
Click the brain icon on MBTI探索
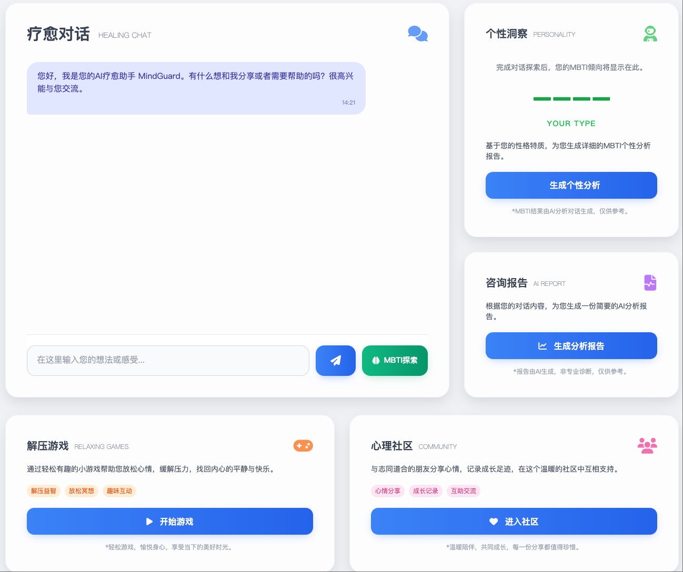376,361
